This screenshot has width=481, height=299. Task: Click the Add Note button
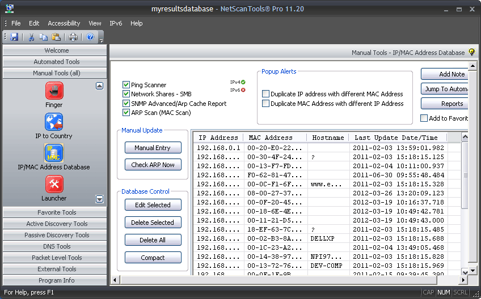(445, 74)
